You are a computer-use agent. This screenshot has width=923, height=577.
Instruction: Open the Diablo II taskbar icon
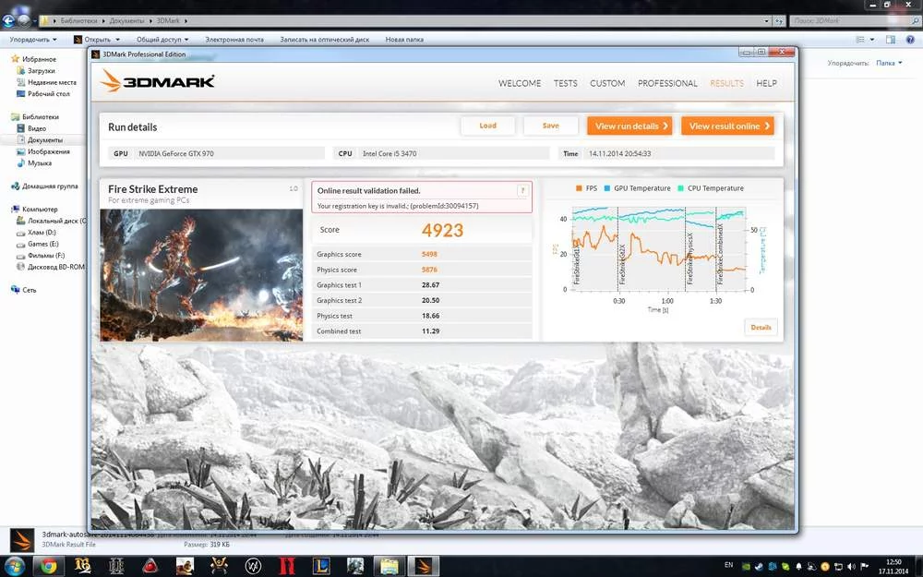[x=116, y=567]
